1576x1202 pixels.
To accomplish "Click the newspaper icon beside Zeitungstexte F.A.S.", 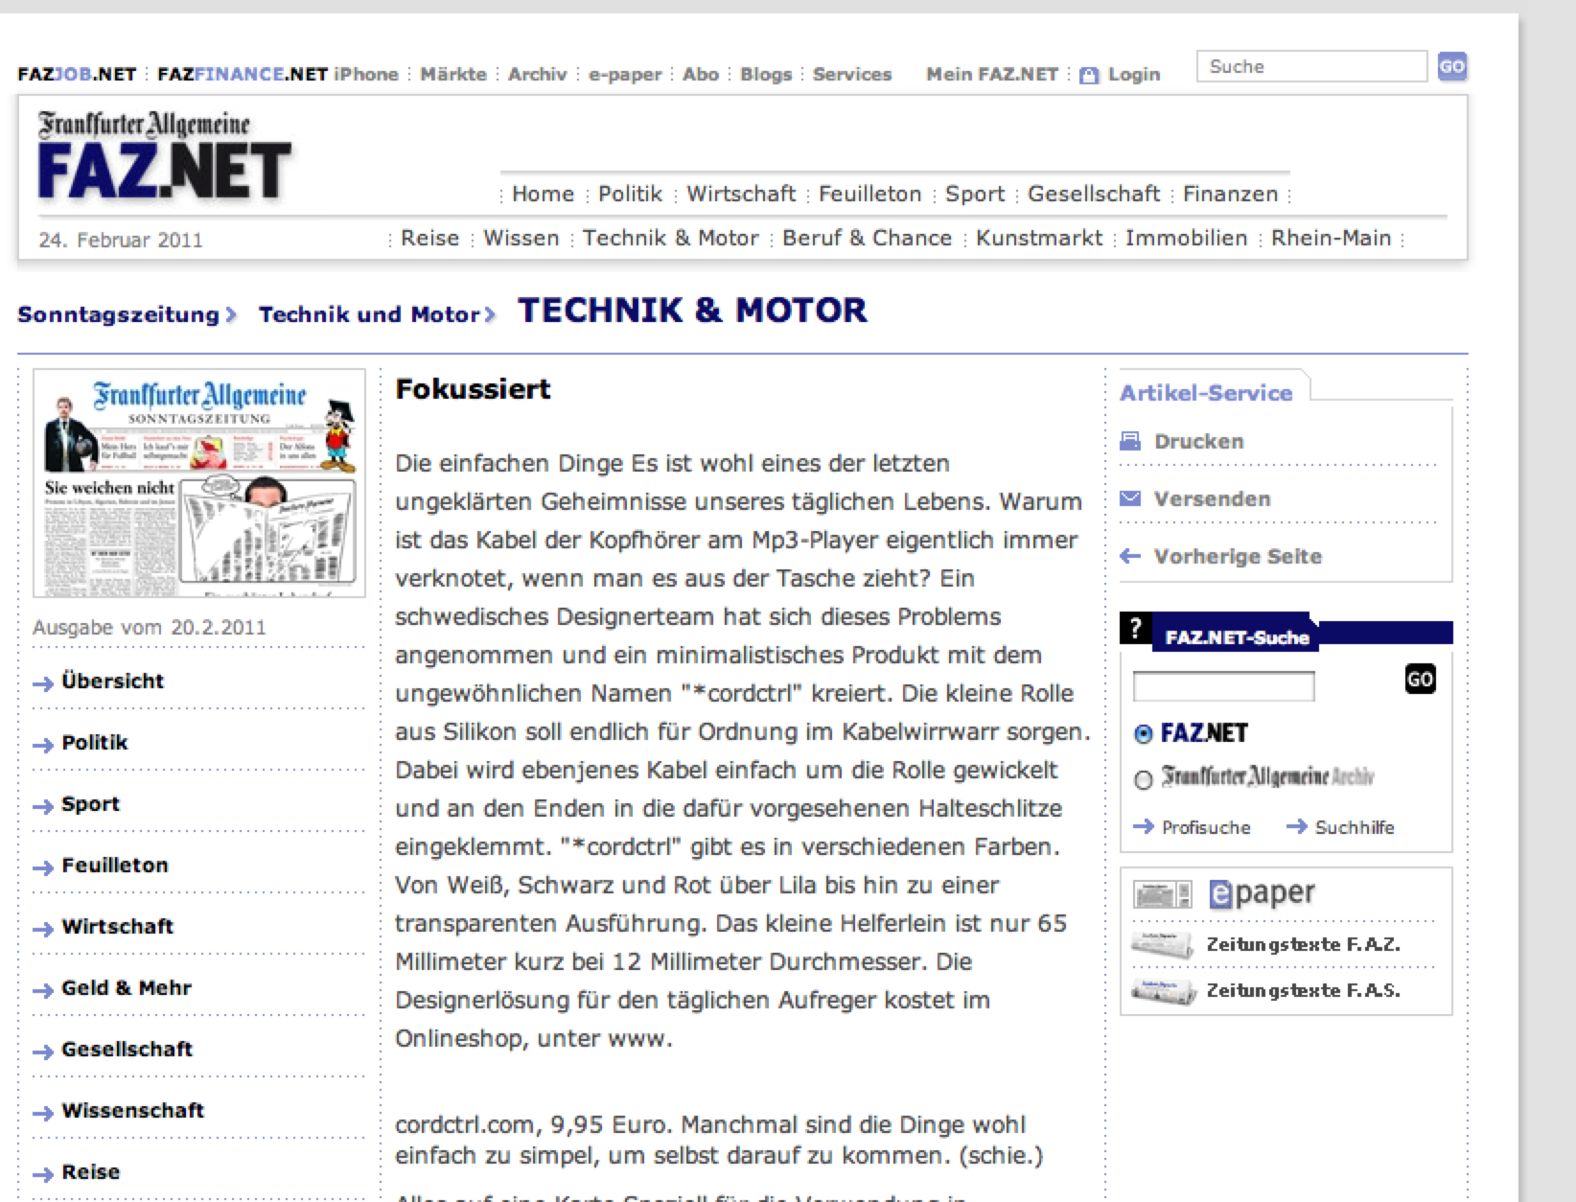I will click(x=1163, y=991).
